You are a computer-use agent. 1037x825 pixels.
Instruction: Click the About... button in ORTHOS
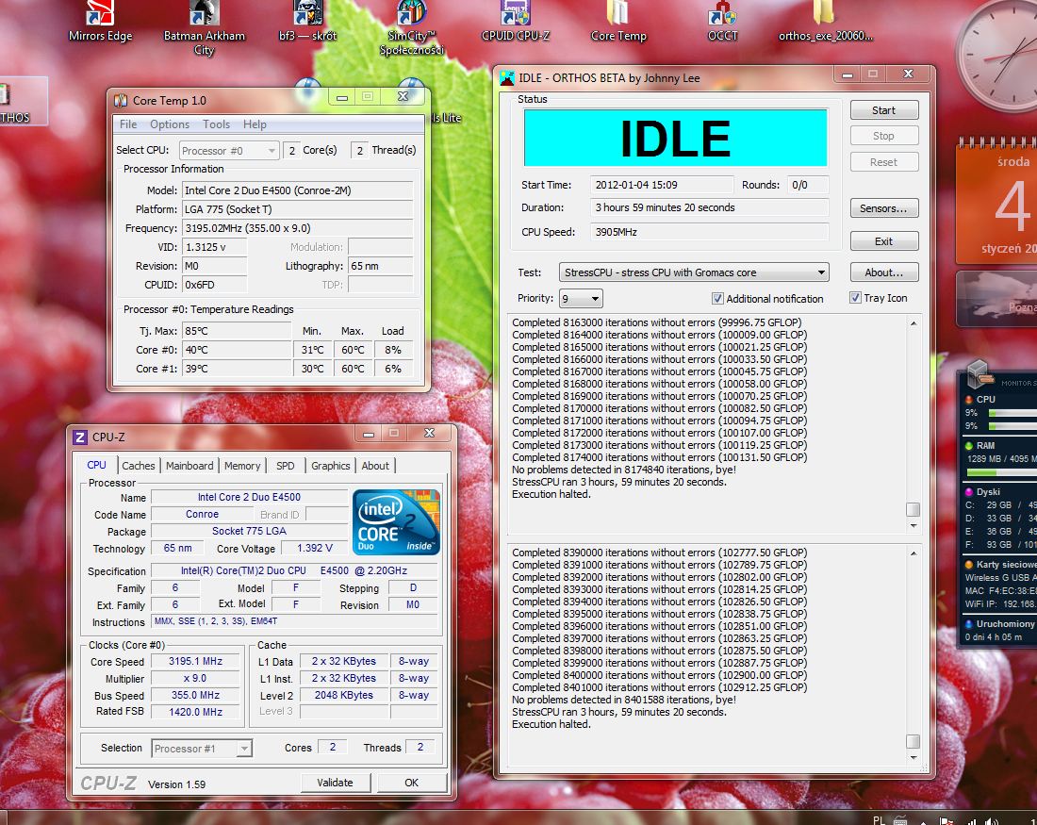[x=883, y=272]
